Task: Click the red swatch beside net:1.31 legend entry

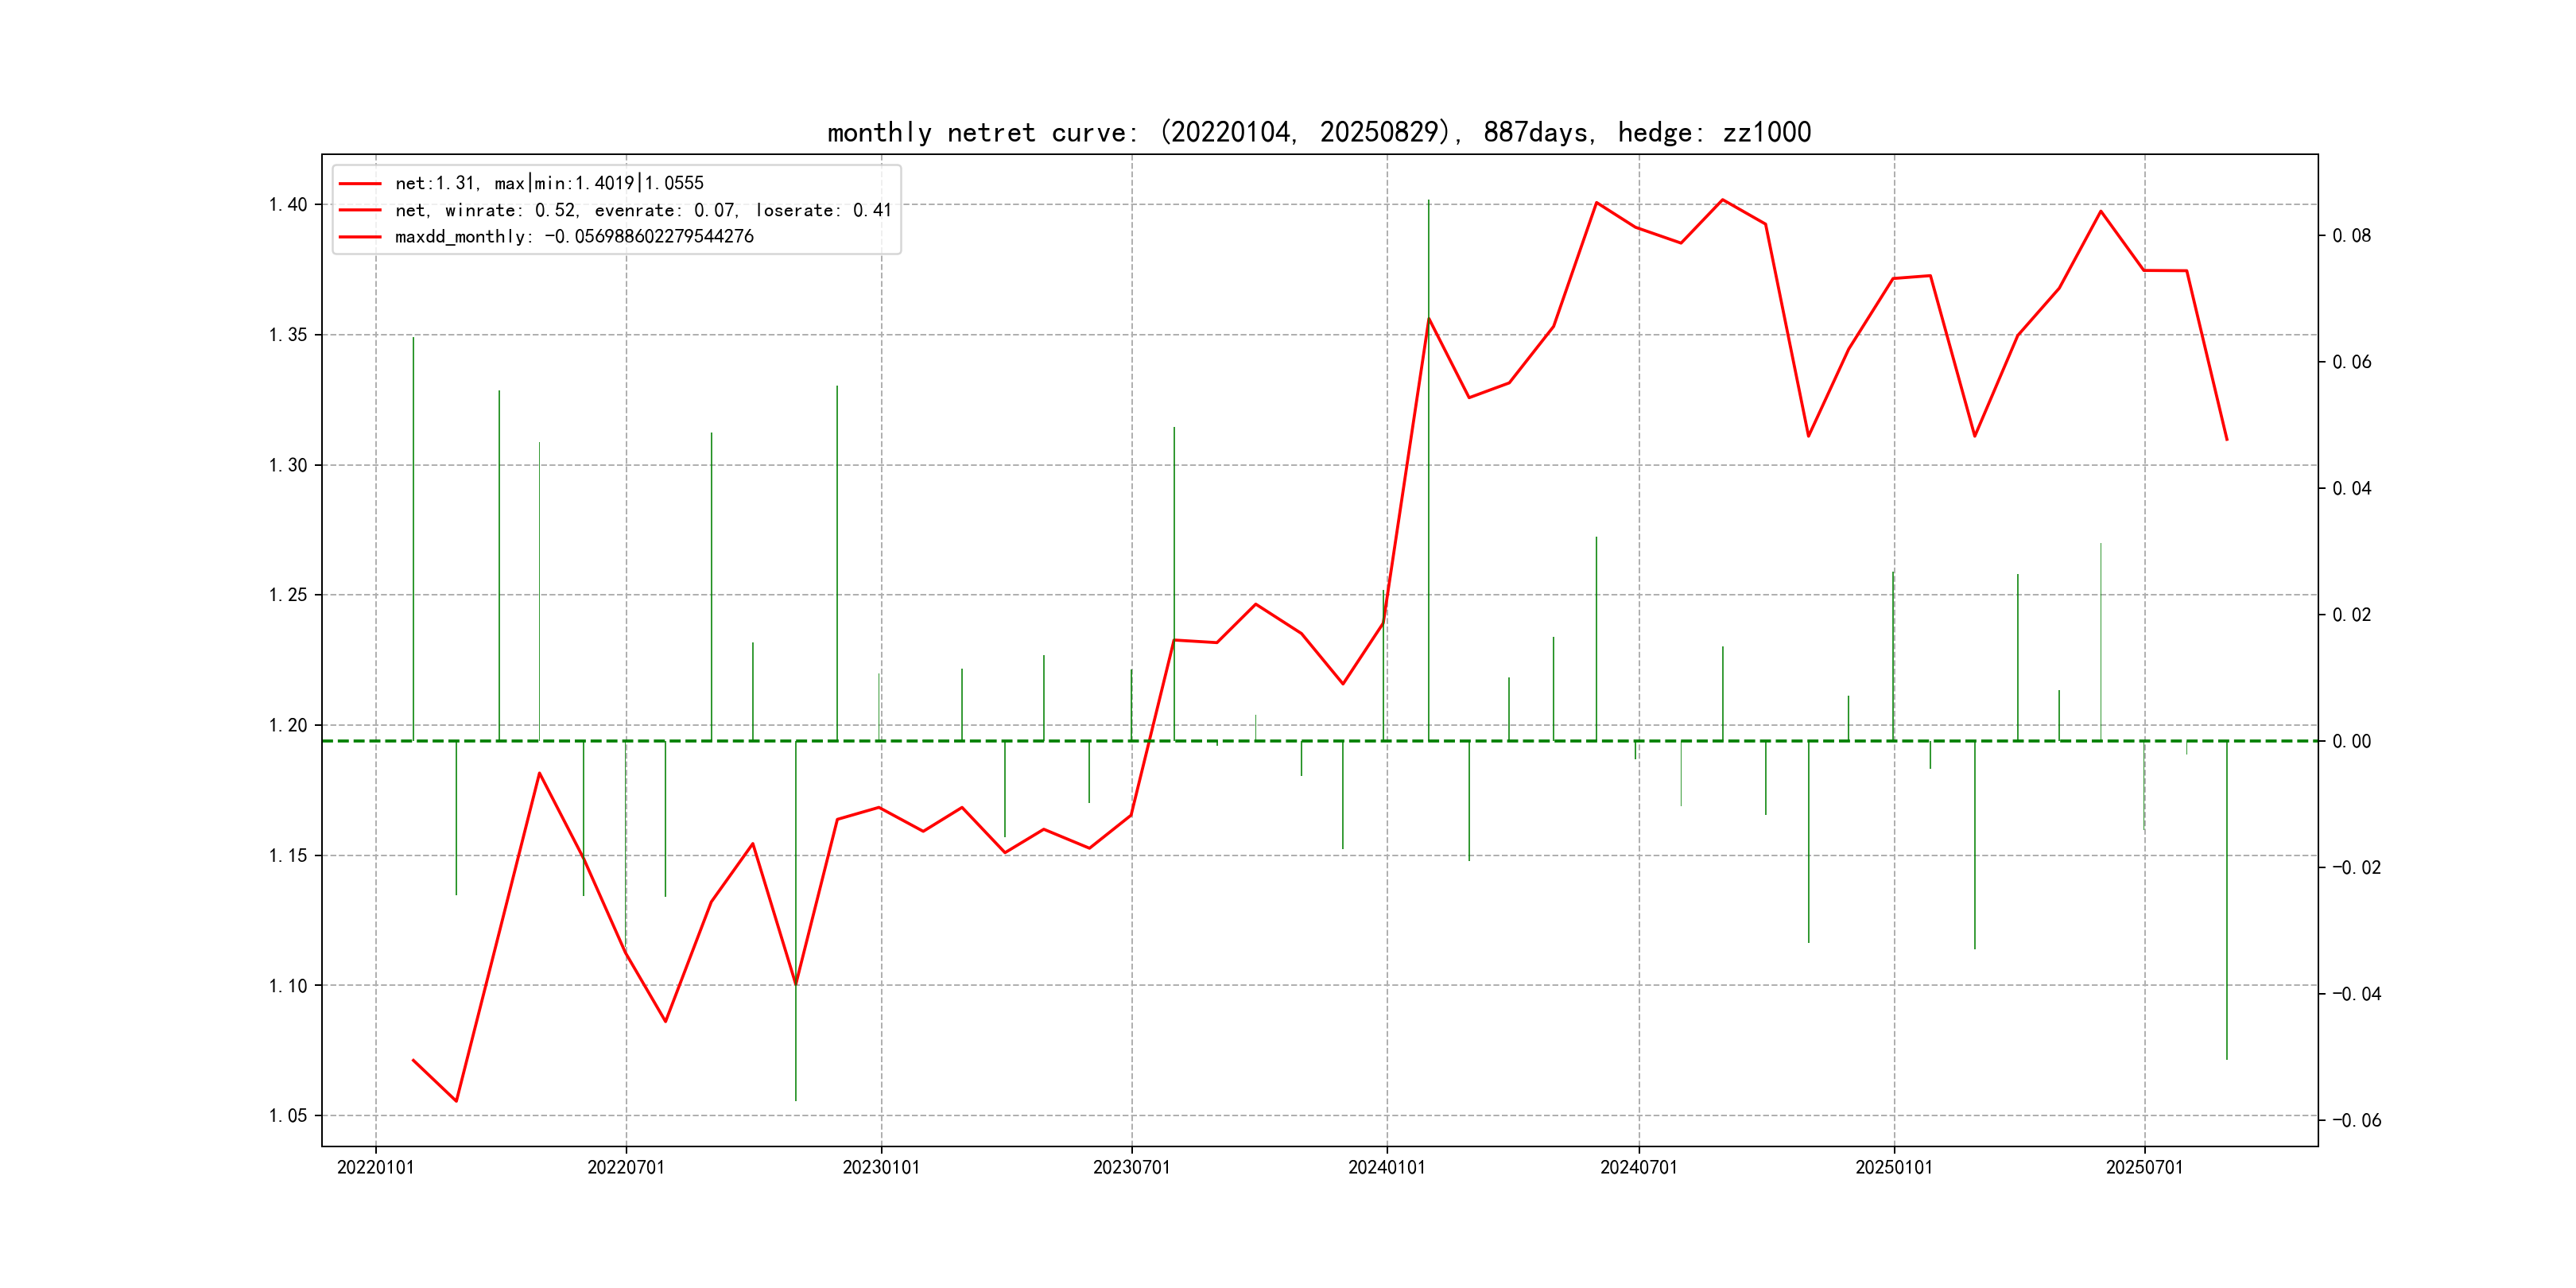Action: tap(360, 184)
